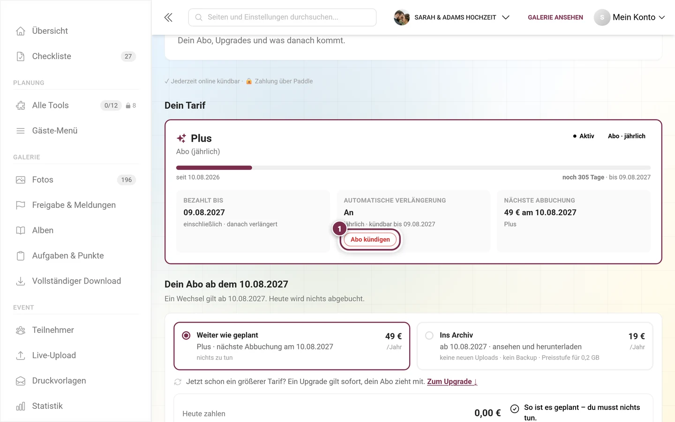Open Fotos image icon

(21, 180)
